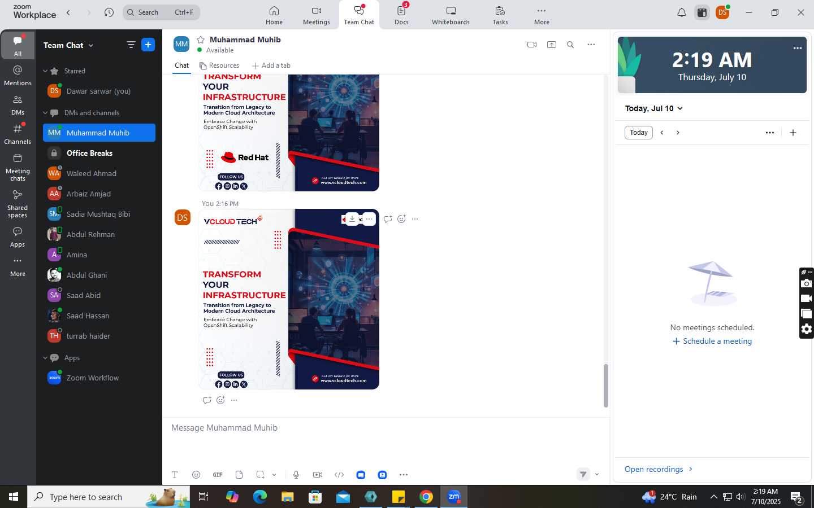
Task: Open chat with Waleed Ahmad
Action: [x=99, y=173]
